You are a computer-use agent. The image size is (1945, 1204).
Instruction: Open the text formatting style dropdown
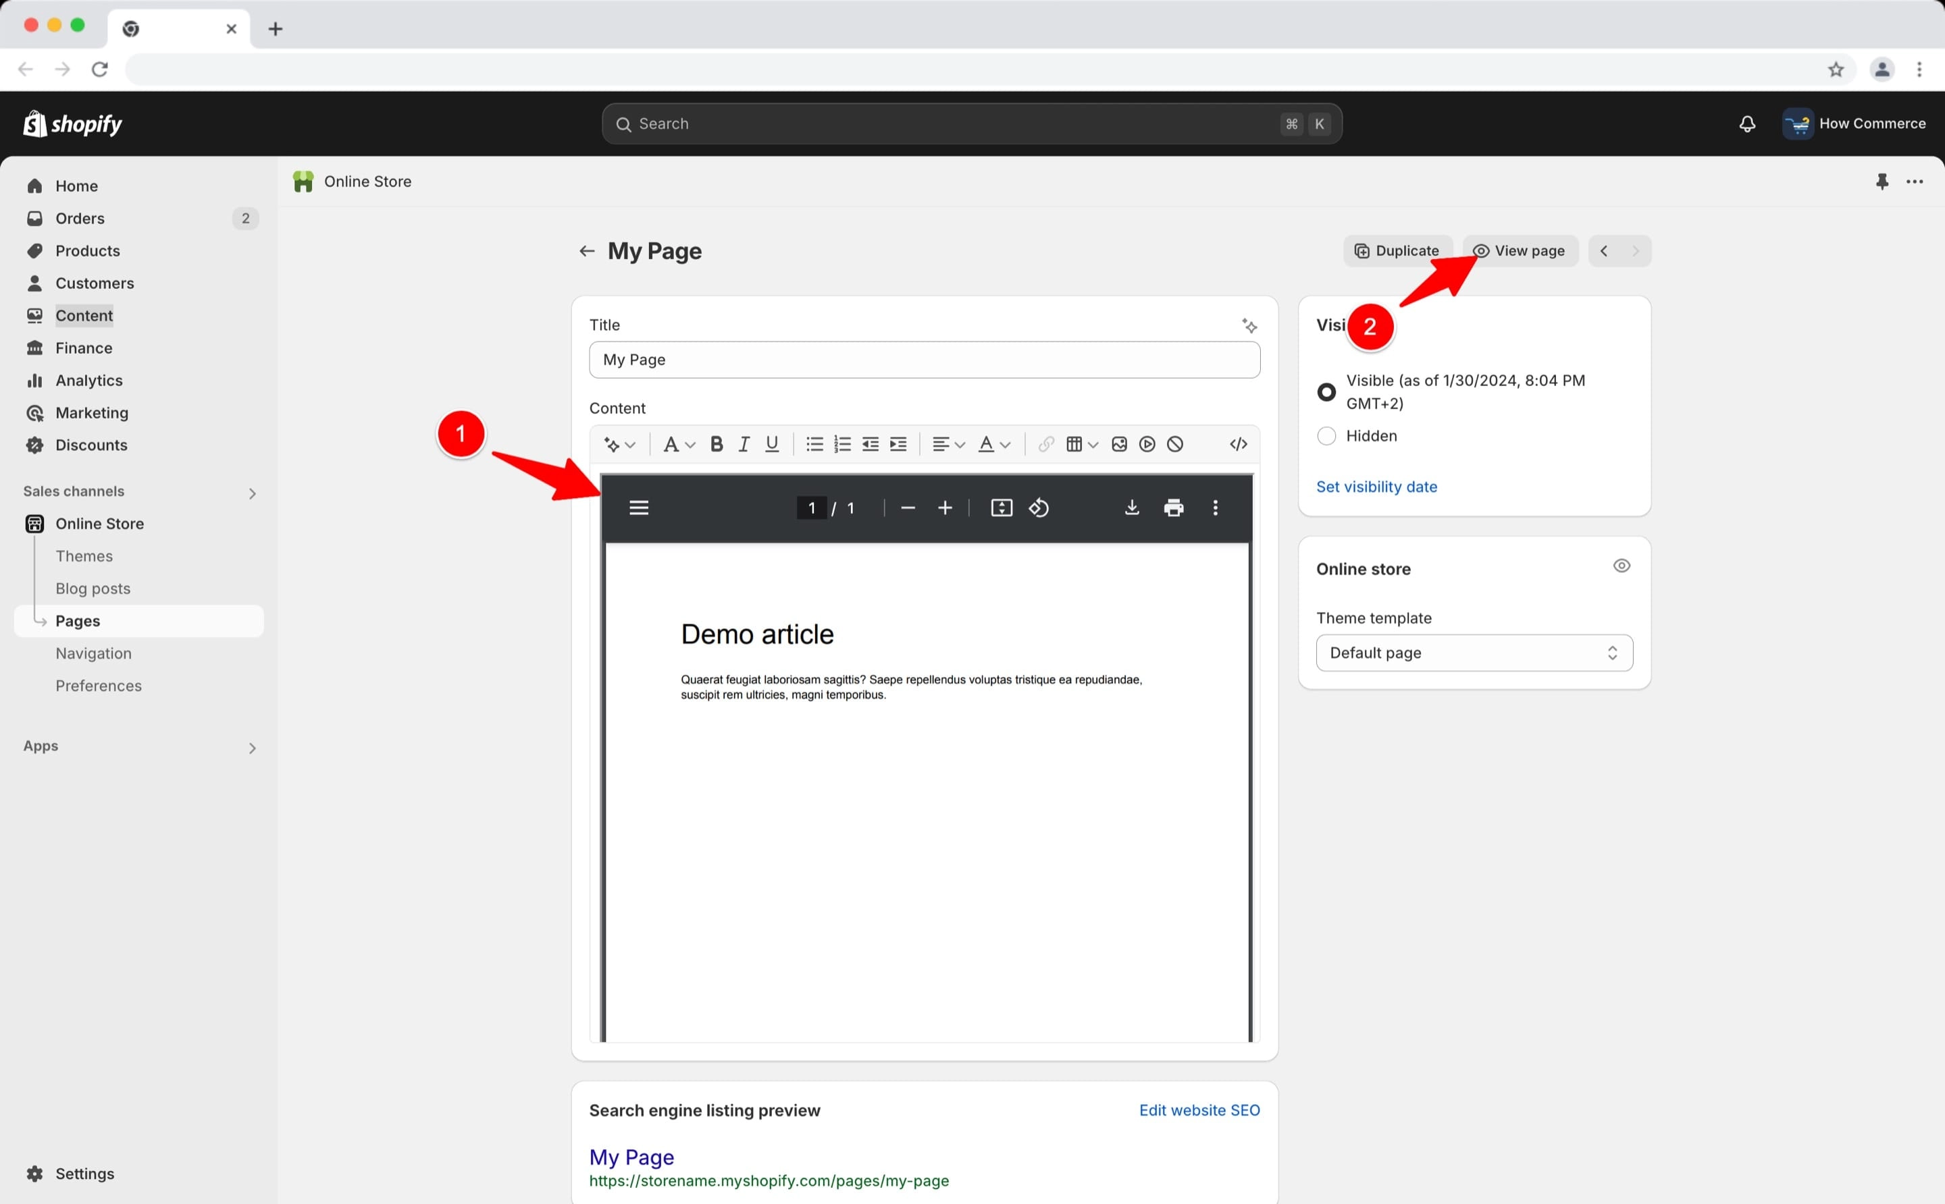[x=679, y=444]
